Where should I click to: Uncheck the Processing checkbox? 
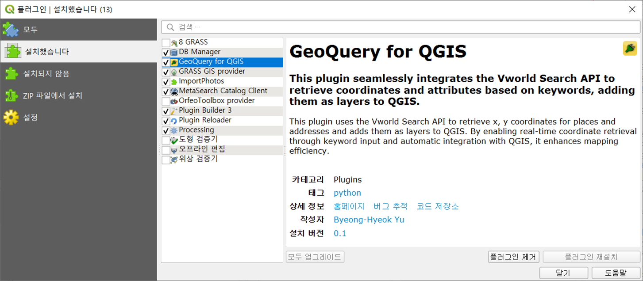[x=166, y=130]
